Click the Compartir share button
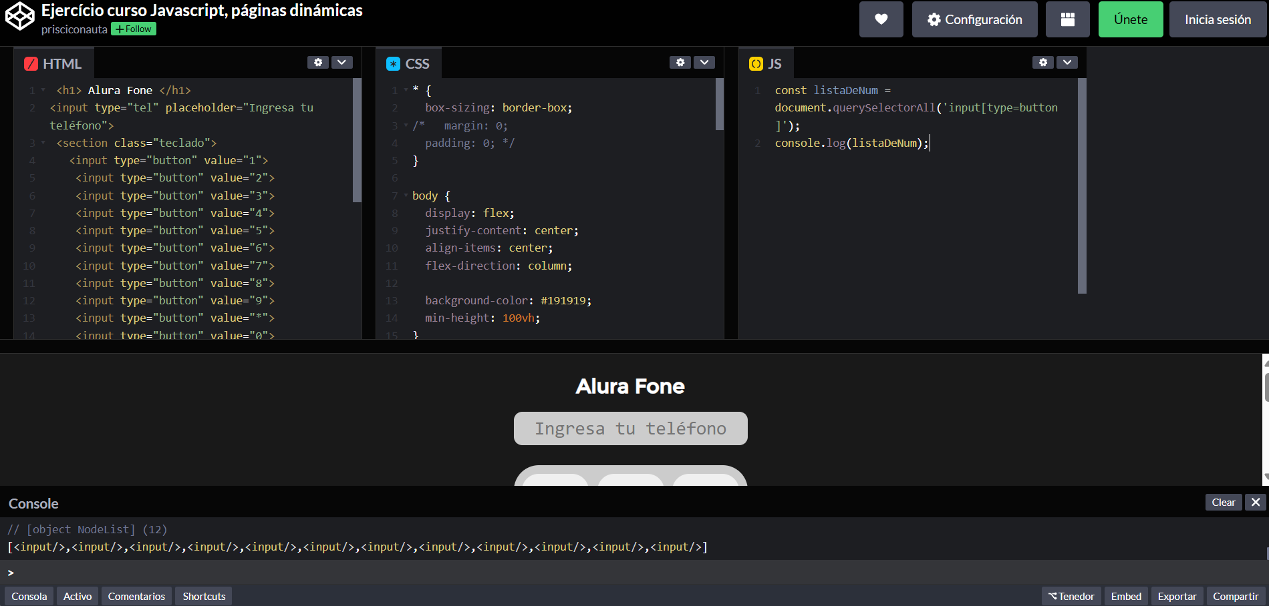 (1236, 596)
